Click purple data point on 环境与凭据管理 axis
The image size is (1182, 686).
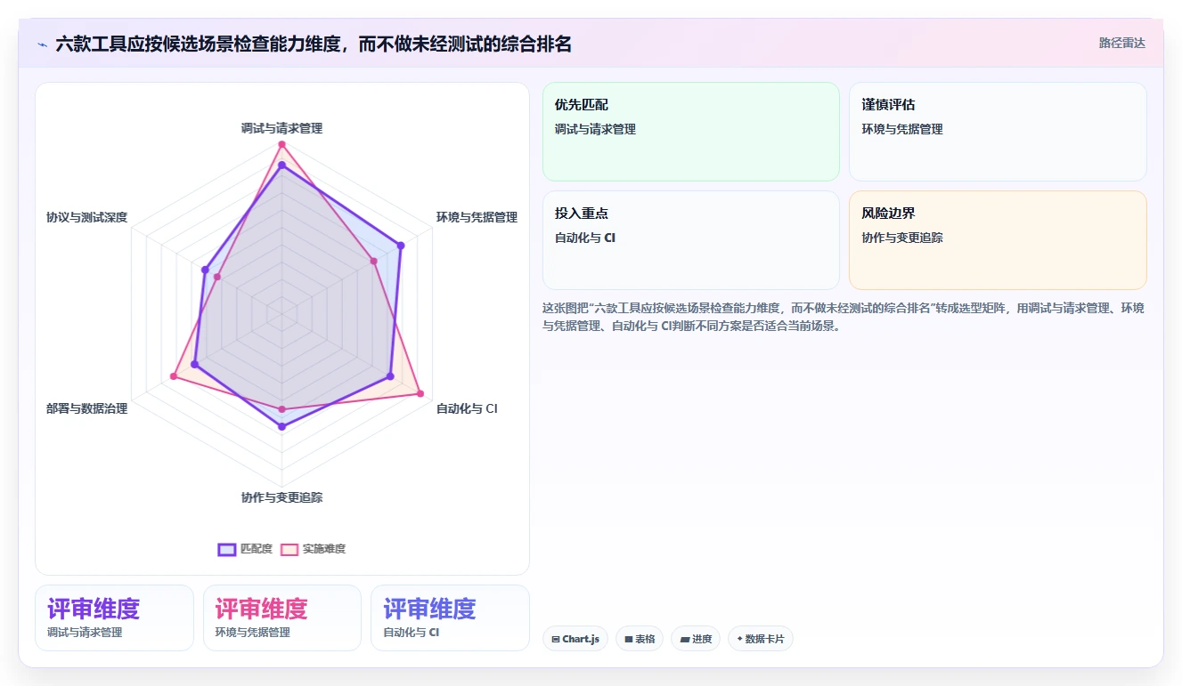401,246
